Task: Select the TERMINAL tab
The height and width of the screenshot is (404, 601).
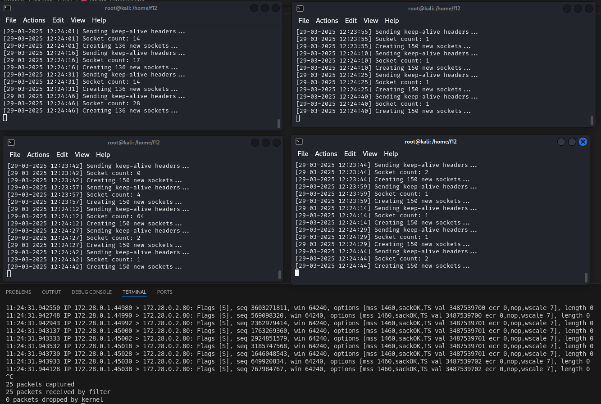Action: pos(134,292)
